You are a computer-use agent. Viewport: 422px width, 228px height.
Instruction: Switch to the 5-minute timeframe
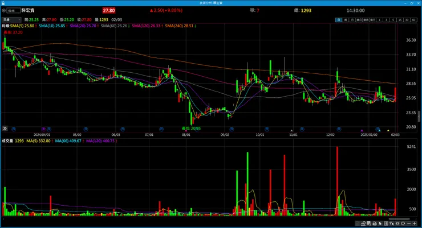coord(393,20)
